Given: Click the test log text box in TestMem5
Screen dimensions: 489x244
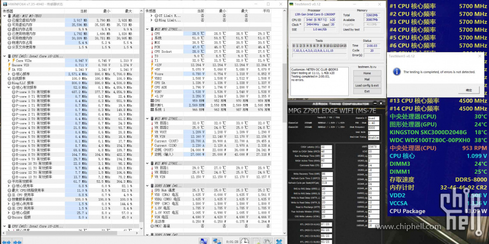Looking at the screenshot, I should tap(319, 81).
